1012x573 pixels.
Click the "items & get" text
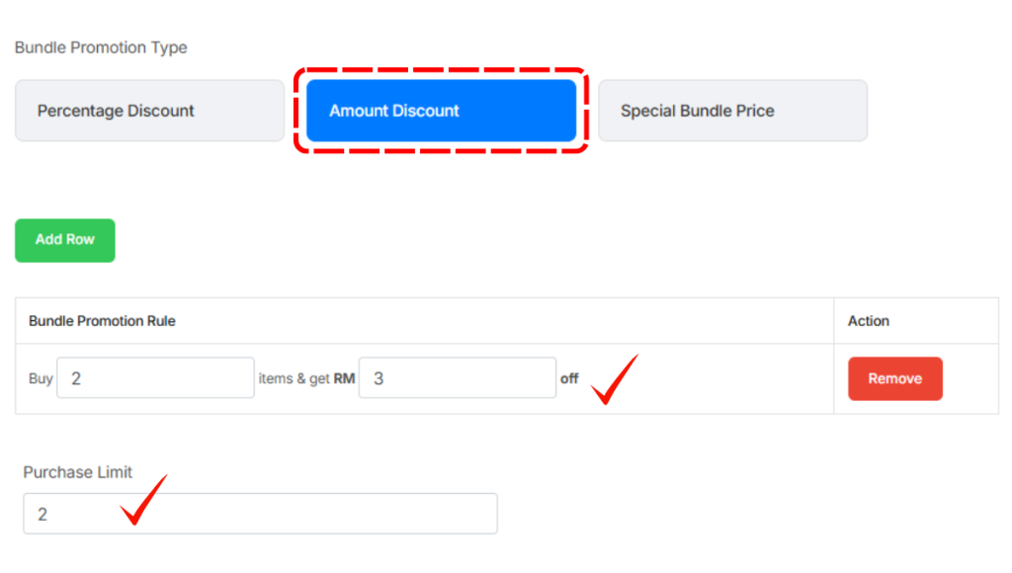pos(294,378)
